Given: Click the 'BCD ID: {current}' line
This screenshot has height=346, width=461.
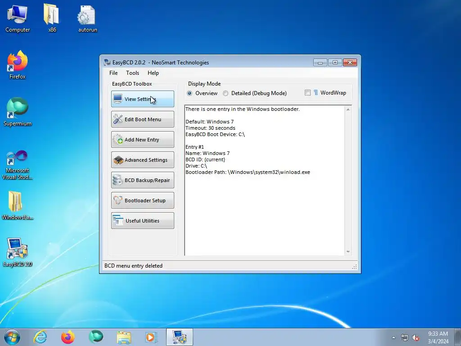Looking at the screenshot, I should click(x=205, y=159).
